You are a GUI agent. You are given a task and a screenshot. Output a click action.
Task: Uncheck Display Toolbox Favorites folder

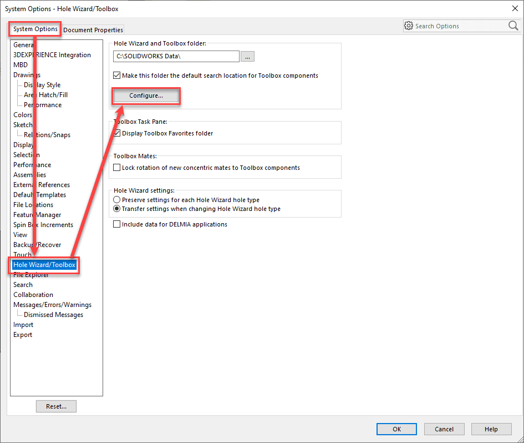pyautogui.click(x=118, y=133)
